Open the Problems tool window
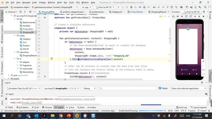212x119 pixels. [23, 107]
